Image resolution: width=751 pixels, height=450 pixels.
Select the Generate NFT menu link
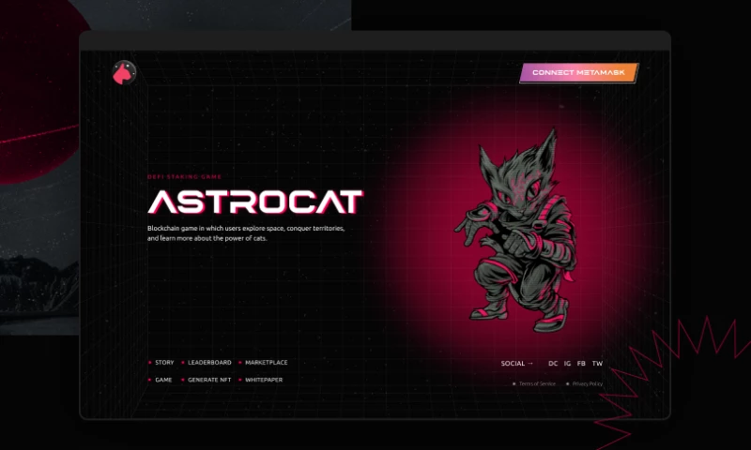tap(209, 380)
